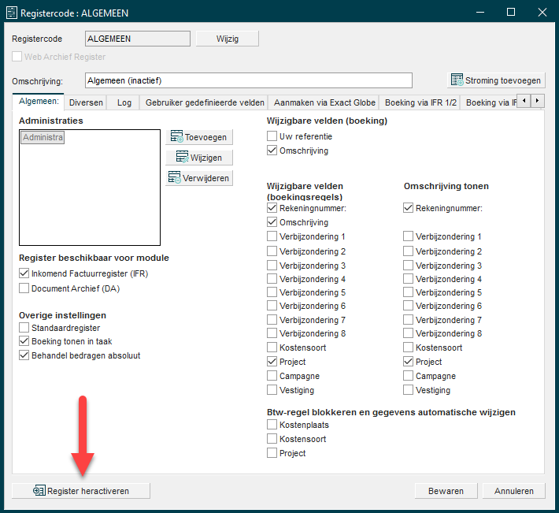Enable Kostensoort under boekingsregels

click(272, 347)
